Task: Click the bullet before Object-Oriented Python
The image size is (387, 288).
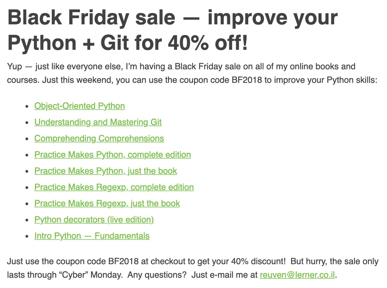Action: (x=27, y=106)
